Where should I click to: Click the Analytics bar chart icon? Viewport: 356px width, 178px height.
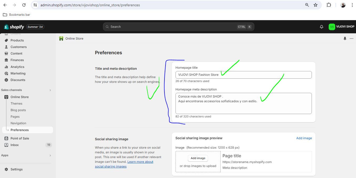point(6,67)
